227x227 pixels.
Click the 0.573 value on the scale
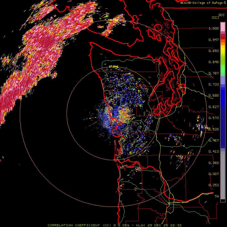point(214,118)
